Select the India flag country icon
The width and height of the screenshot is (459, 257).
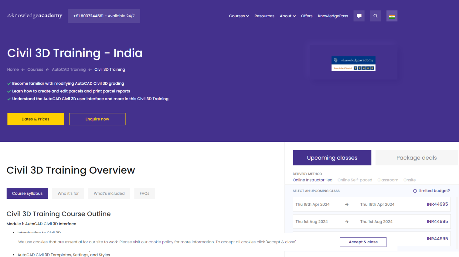tap(392, 16)
